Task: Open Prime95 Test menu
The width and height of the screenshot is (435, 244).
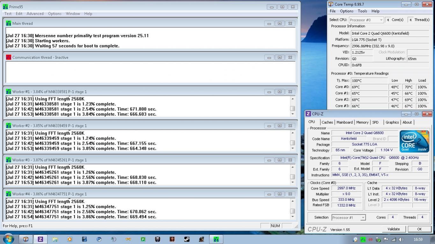Action: [8, 14]
